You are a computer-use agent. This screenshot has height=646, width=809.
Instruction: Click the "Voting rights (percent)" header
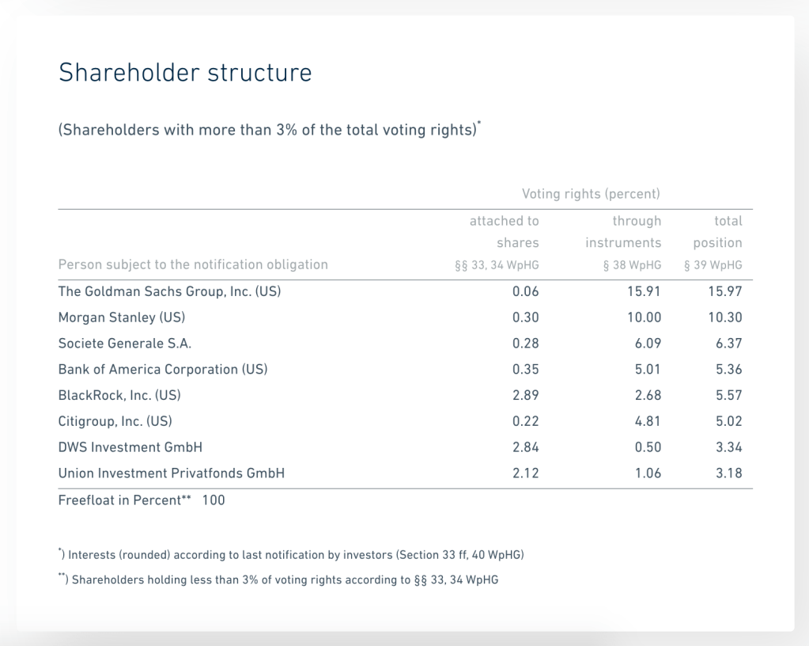(x=591, y=194)
